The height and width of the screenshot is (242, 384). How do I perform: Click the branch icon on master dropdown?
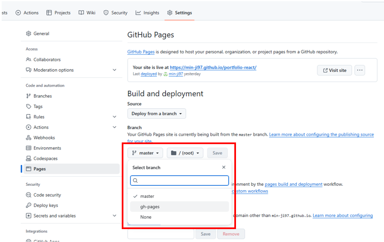coord(134,153)
